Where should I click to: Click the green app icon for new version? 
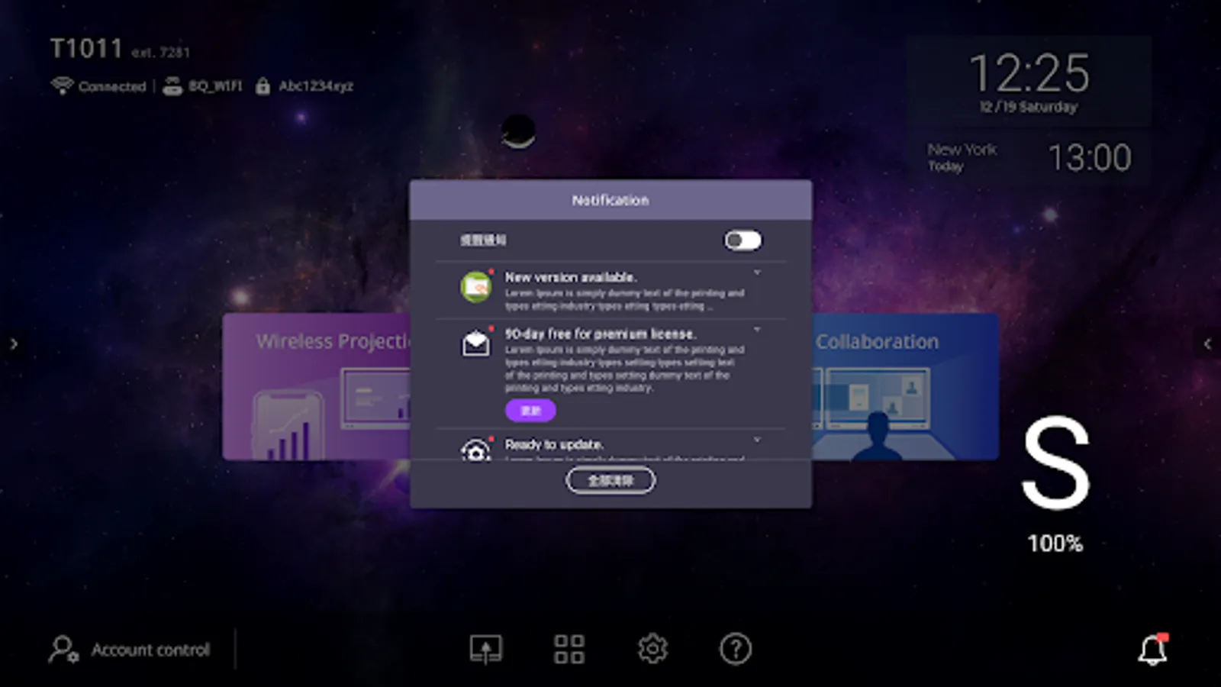(x=475, y=286)
